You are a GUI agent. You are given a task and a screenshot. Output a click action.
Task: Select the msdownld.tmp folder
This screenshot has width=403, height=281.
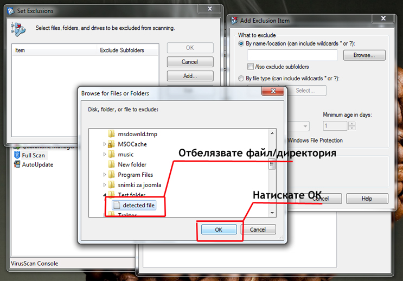[137, 134]
